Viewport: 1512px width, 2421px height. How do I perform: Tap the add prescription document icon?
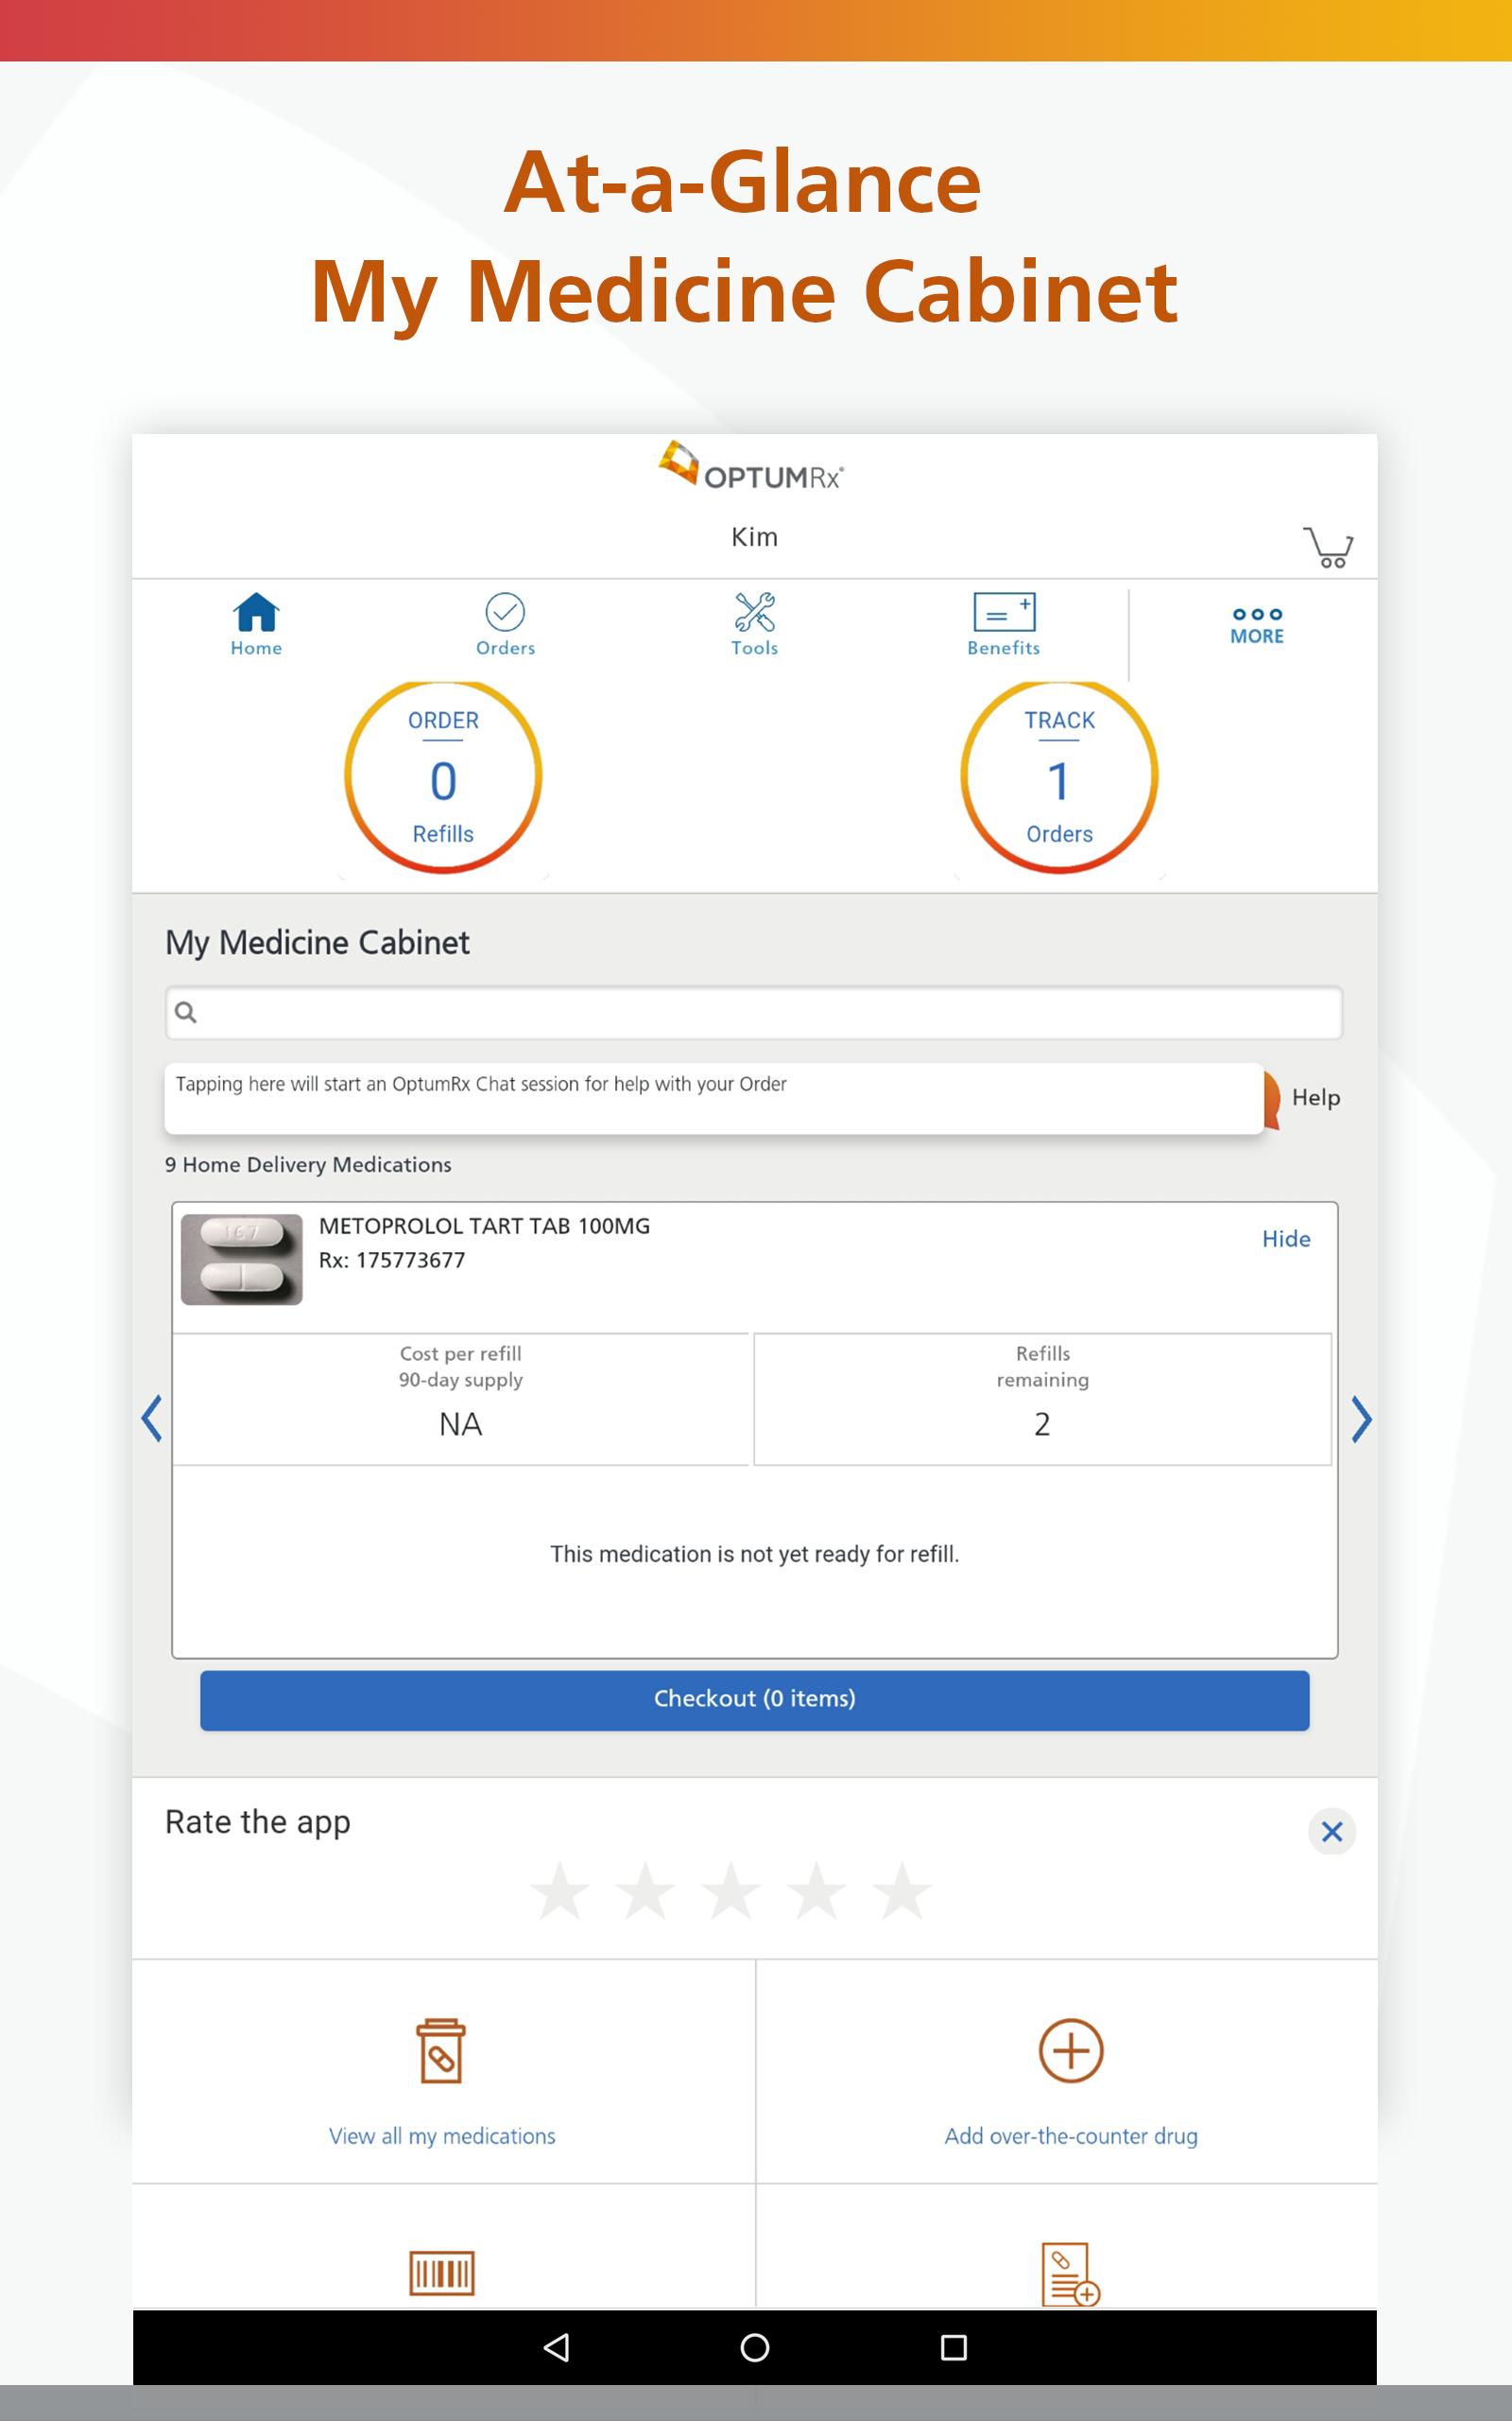[1071, 2273]
